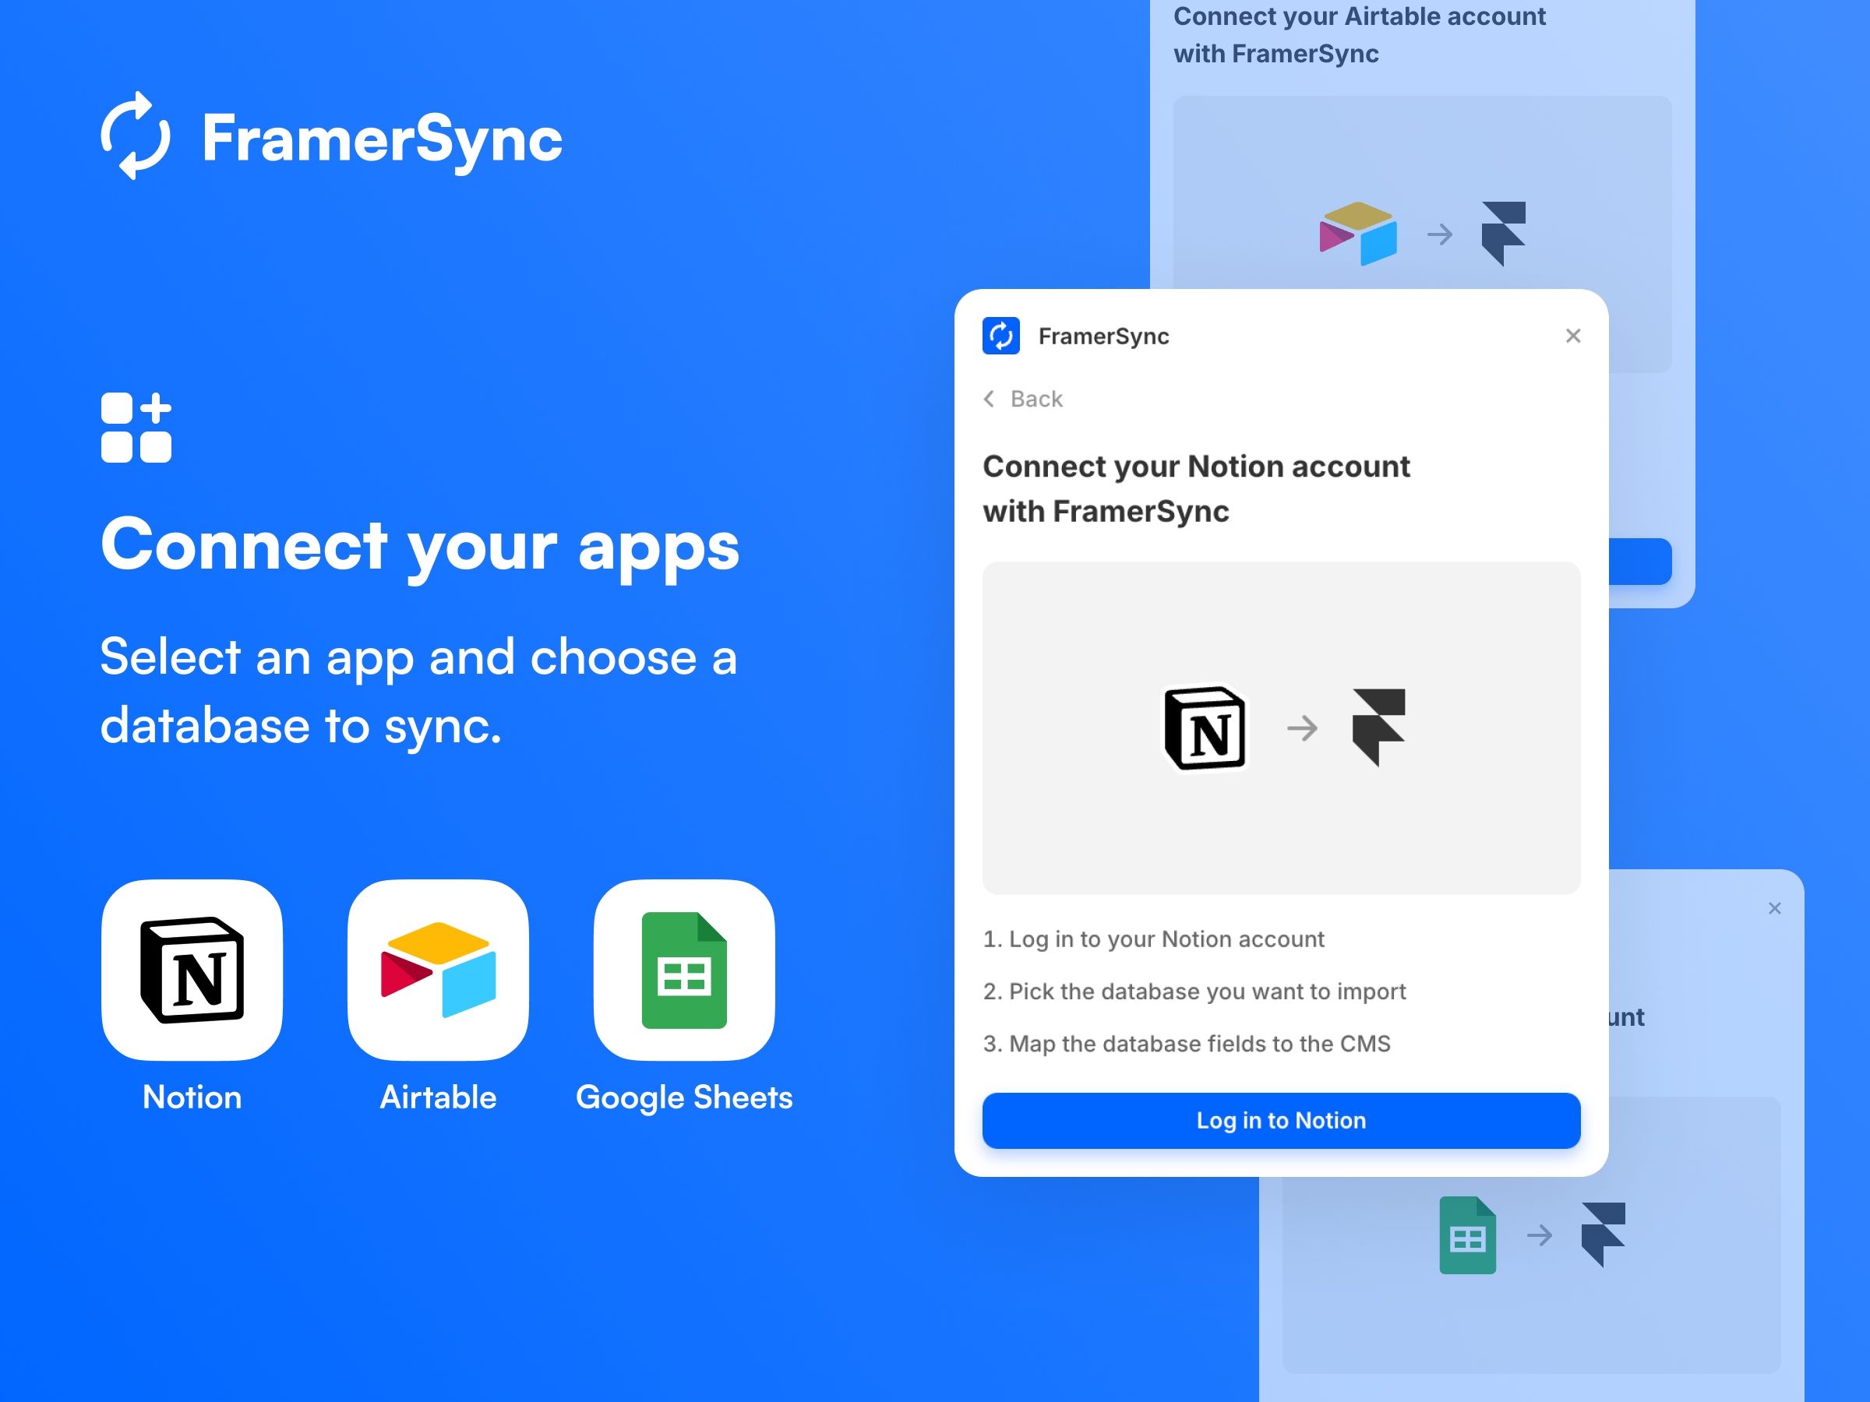Click the close X button on dialog
Image resolution: width=1870 pixels, height=1402 pixels.
[x=1574, y=336]
